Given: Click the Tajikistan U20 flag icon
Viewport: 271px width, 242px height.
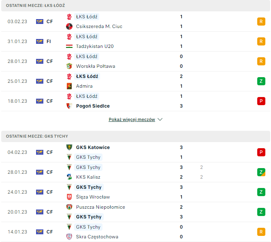Looking at the screenshot, I should [x=69, y=46].
